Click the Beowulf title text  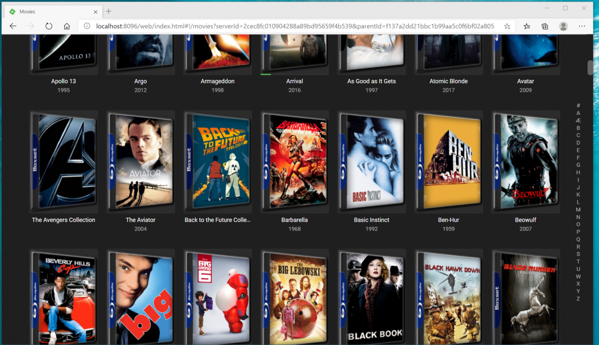[x=526, y=220]
